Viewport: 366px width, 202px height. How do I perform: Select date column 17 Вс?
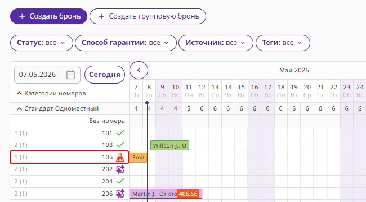coord(267,91)
